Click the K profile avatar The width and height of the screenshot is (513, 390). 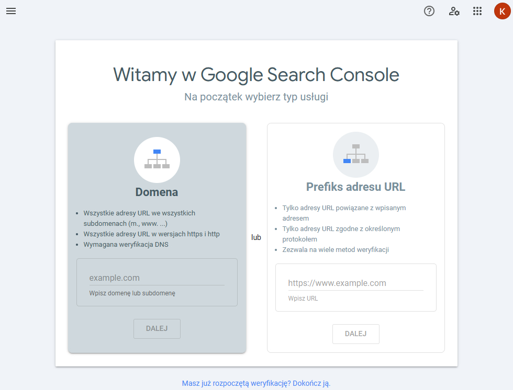tap(501, 11)
